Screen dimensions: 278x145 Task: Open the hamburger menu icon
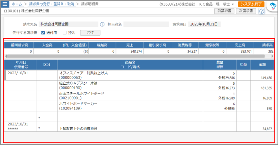[5, 4]
